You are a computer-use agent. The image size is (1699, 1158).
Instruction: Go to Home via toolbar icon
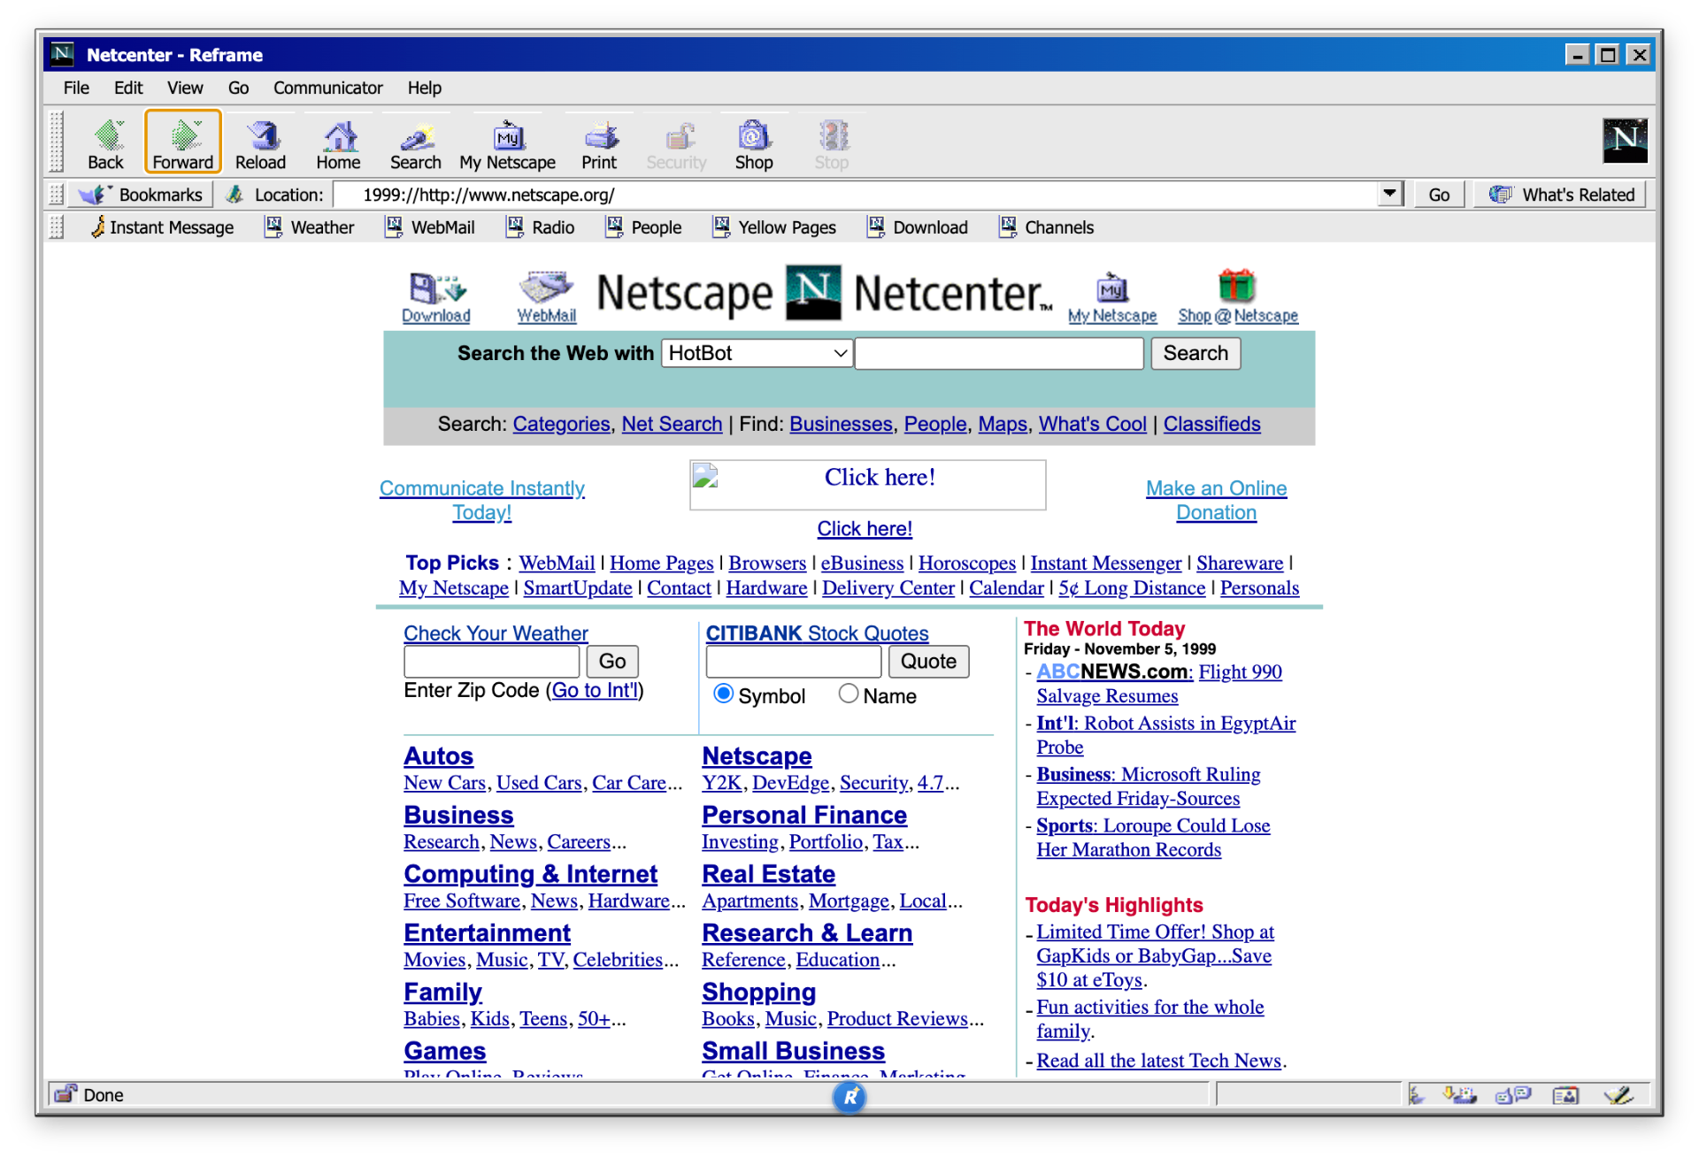(x=338, y=143)
